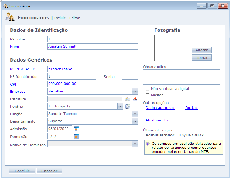Click Alterar to change the photo
The image size is (231, 179).
pyautogui.click(x=201, y=50)
